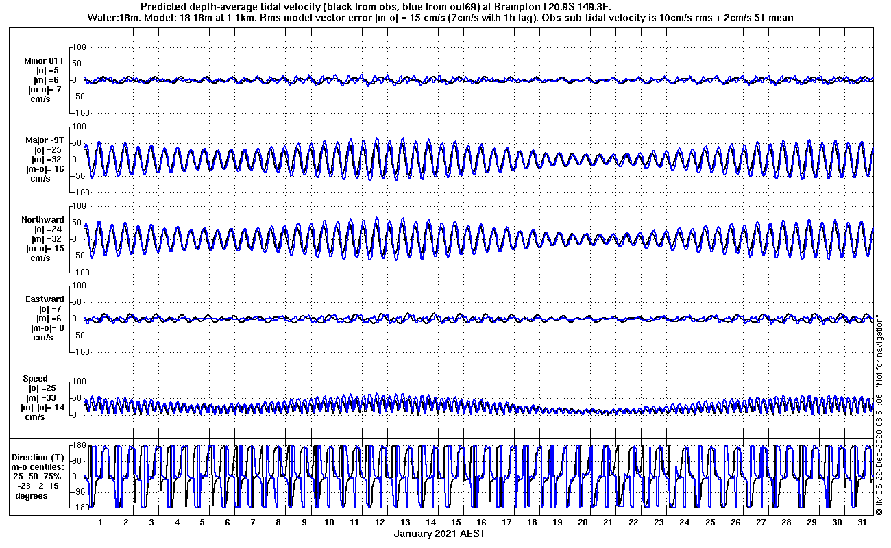Image resolution: width=891 pixels, height=548 pixels.
Task: Click the subtitle line starting 'Water:18m'
Action: point(441,18)
